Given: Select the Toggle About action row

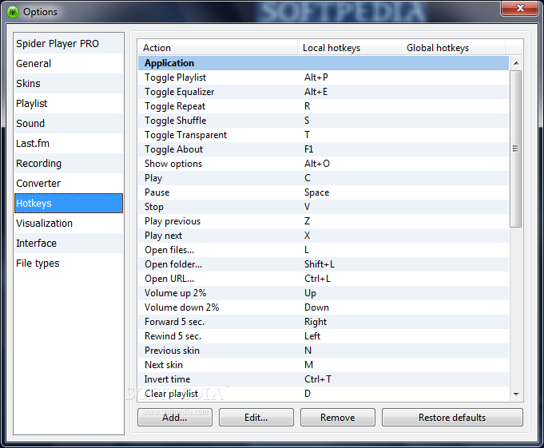Looking at the screenshot, I should 324,149.
